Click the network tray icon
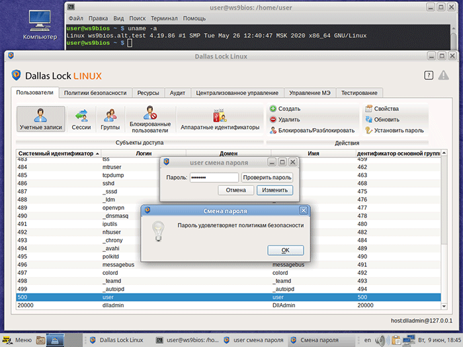463x347 pixels. pos(409,340)
